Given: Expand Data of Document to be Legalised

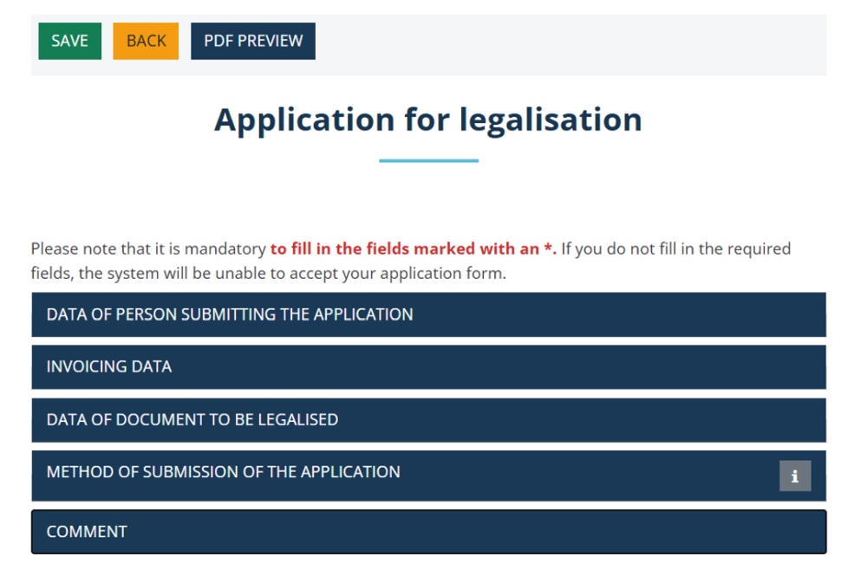Looking at the screenshot, I should click(428, 420).
